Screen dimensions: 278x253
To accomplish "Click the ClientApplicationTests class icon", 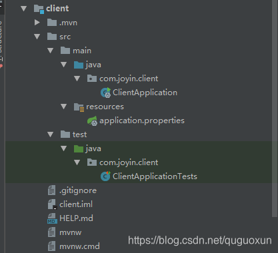I will (105, 176).
